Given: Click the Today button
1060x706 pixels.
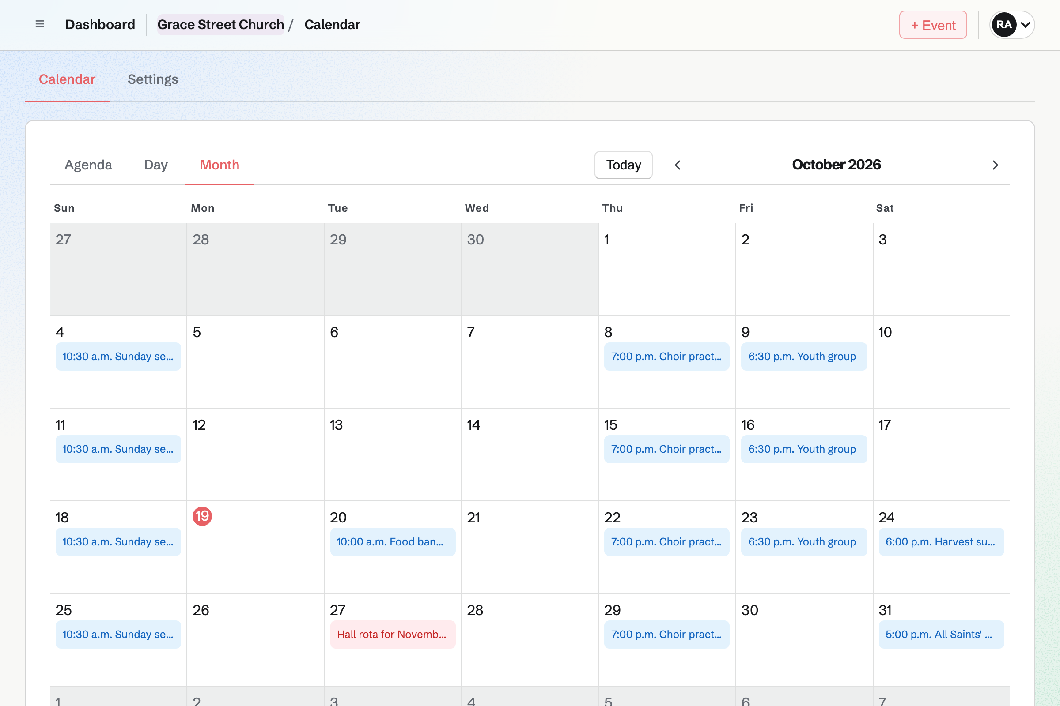Looking at the screenshot, I should point(623,165).
